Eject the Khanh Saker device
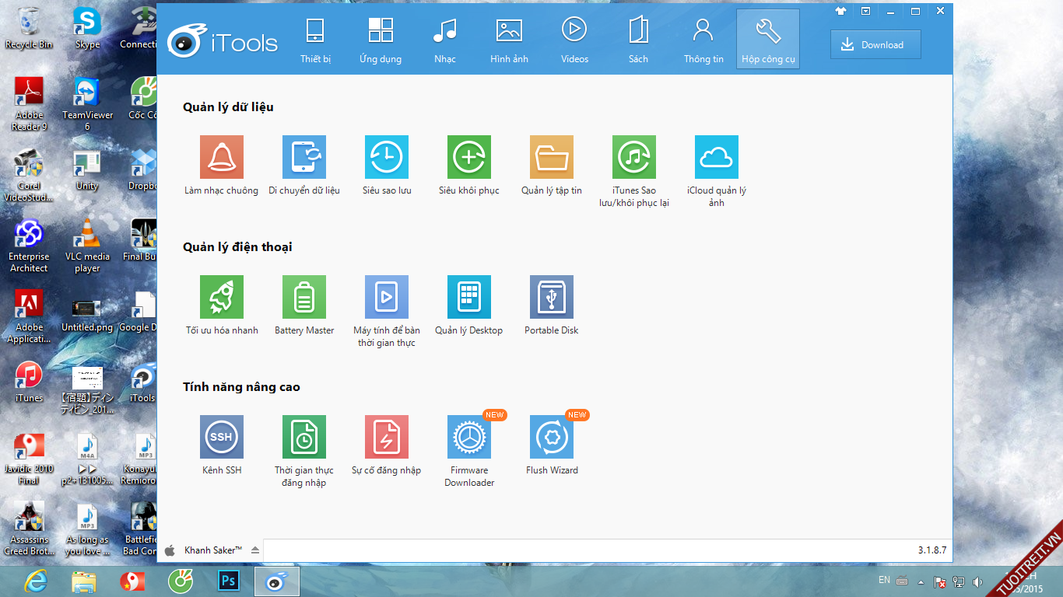 pyautogui.click(x=254, y=550)
